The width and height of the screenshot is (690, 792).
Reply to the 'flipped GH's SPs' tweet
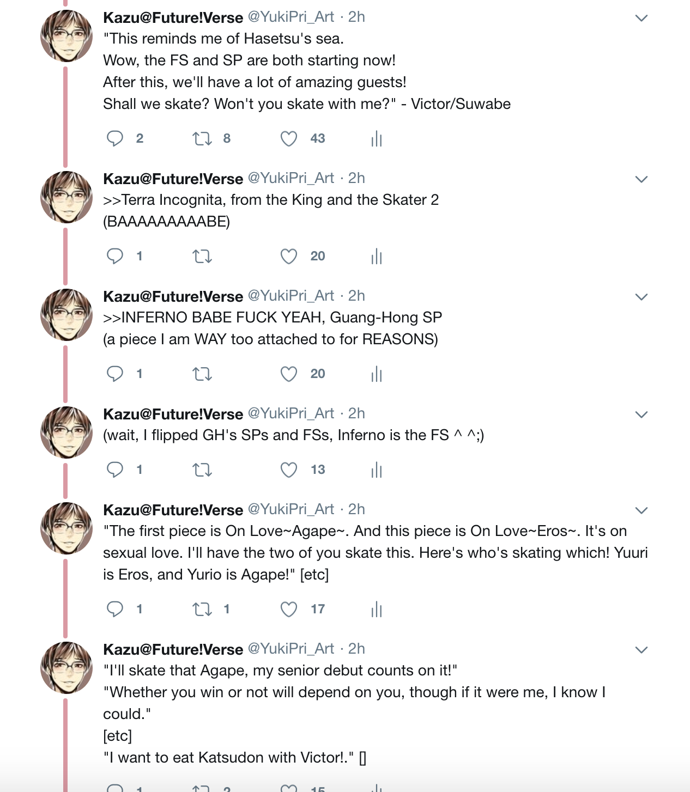115,470
